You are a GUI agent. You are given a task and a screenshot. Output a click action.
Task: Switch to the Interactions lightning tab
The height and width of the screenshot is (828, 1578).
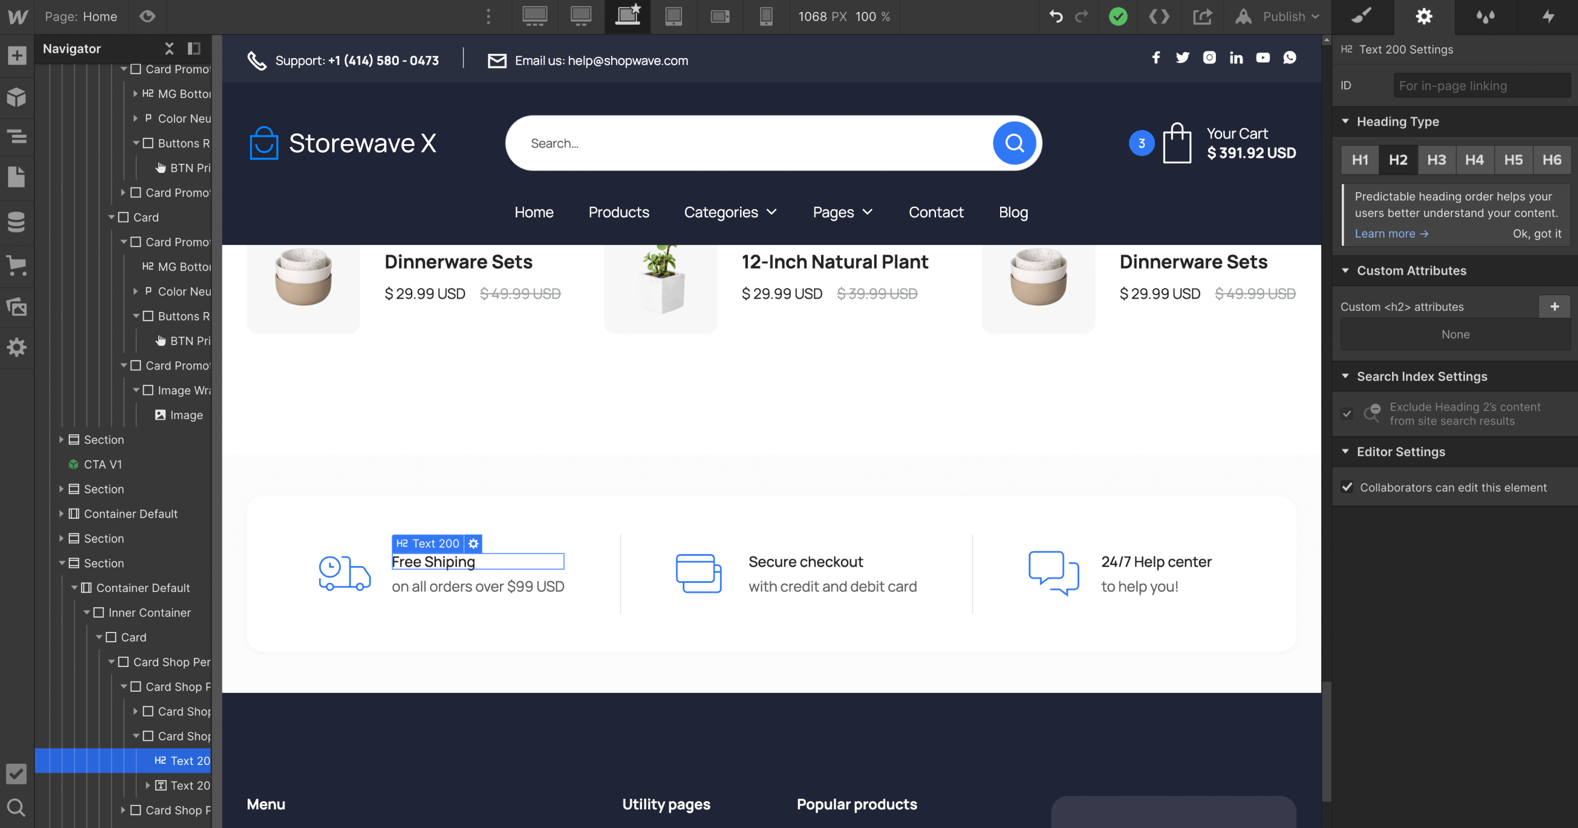coord(1548,16)
